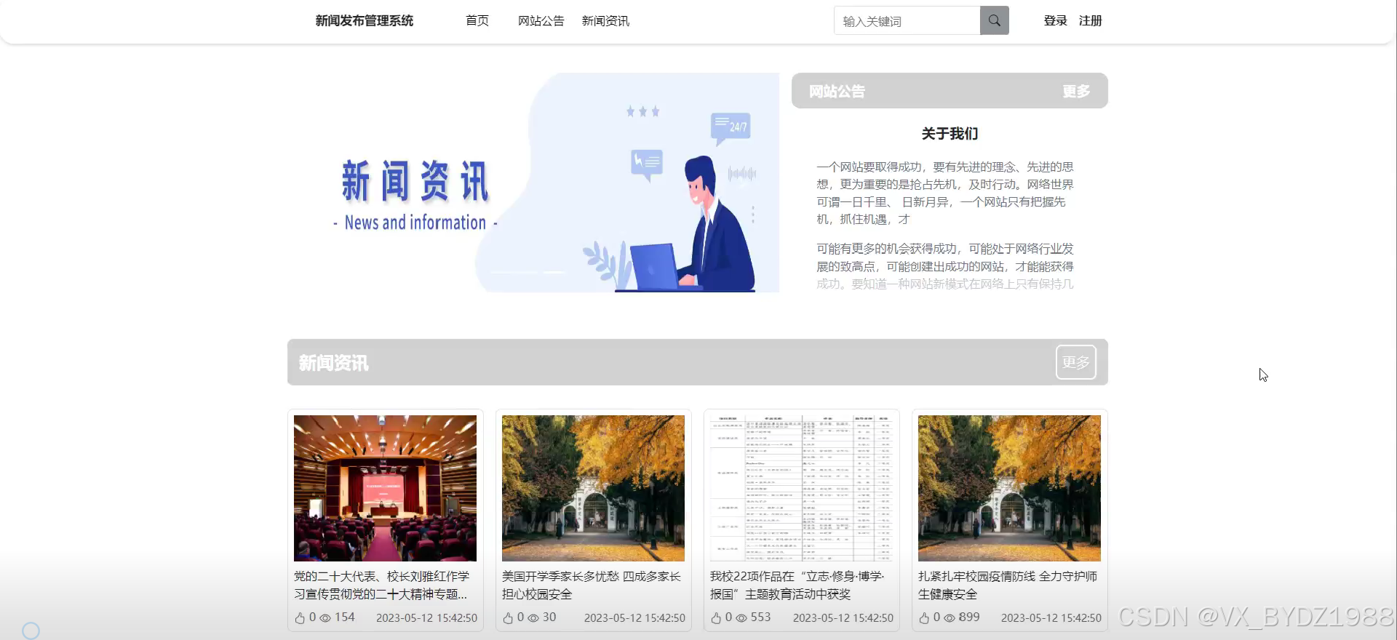The height and width of the screenshot is (640, 1397).
Task: Click the date under the 党的二十大代表 card
Action: (426, 618)
